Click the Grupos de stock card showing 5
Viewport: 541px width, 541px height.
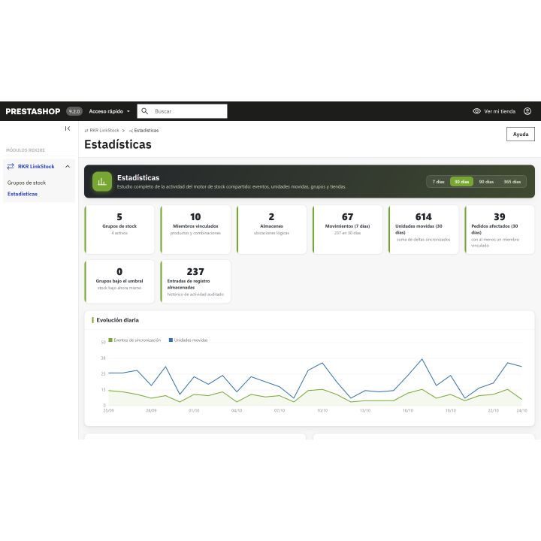[119, 229]
